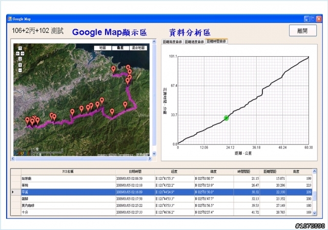
Task: Click the 經度 column header
Action: [x=174, y=172]
